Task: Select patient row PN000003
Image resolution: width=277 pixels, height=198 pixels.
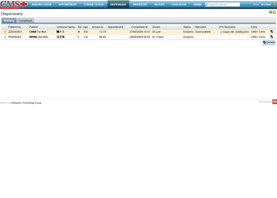Action: pyautogui.click(x=15, y=37)
